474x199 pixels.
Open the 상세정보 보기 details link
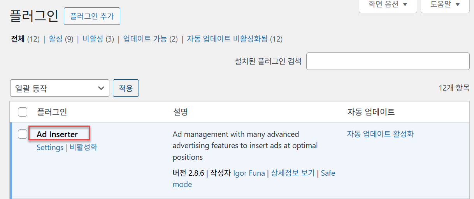tap(293, 173)
